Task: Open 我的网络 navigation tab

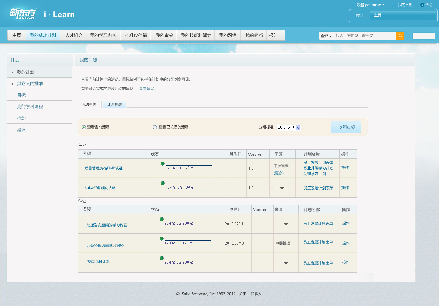Action: click(x=228, y=35)
